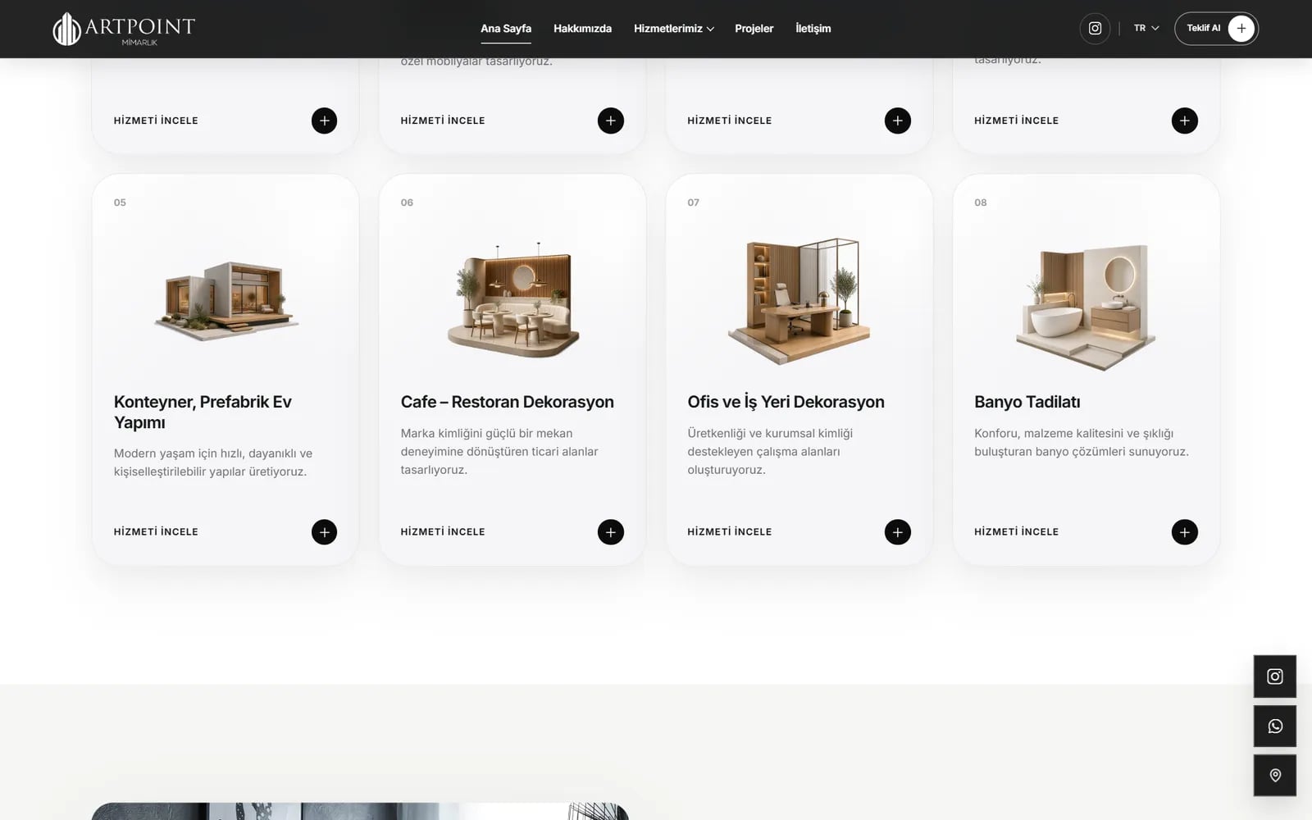Click the prefabricated house illustration
1312x820 pixels.
click(226, 301)
